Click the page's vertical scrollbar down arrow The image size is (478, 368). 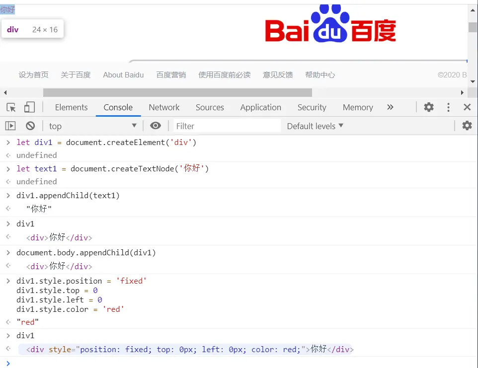[x=473, y=81]
